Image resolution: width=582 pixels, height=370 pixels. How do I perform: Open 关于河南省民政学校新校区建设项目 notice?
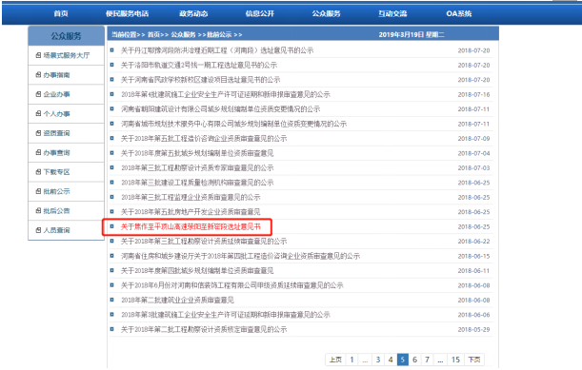click(x=200, y=80)
